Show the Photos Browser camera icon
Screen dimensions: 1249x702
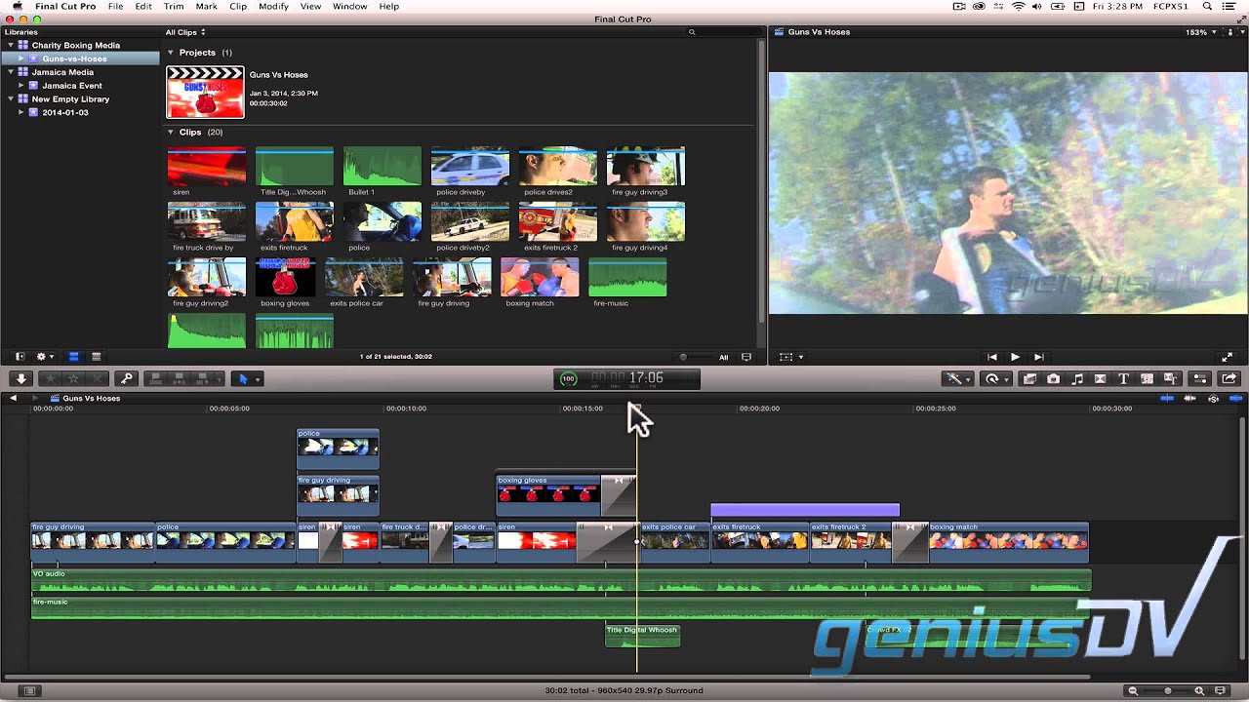[x=1053, y=378]
